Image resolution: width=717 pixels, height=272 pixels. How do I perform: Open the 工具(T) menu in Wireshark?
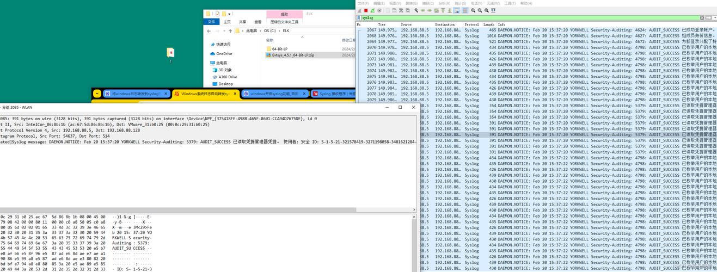click(510, 3)
